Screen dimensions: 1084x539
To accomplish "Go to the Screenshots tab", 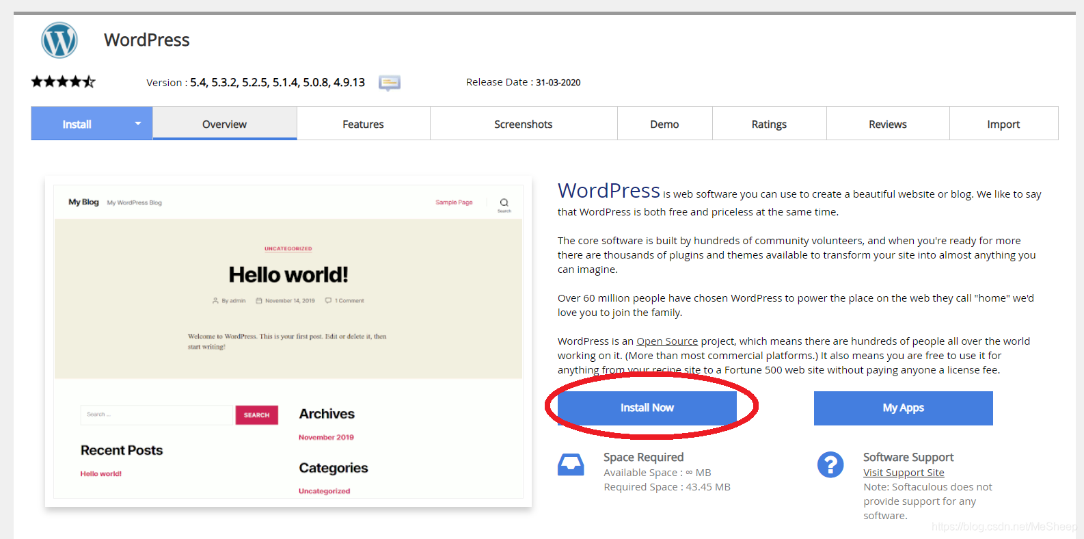I will (524, 124).
